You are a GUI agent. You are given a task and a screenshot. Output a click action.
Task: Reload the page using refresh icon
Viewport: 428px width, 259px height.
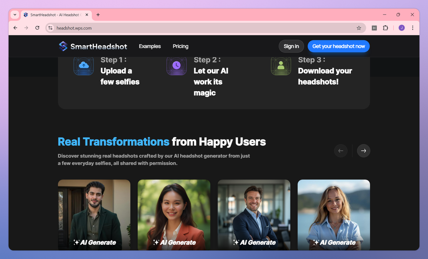[37, 27]
